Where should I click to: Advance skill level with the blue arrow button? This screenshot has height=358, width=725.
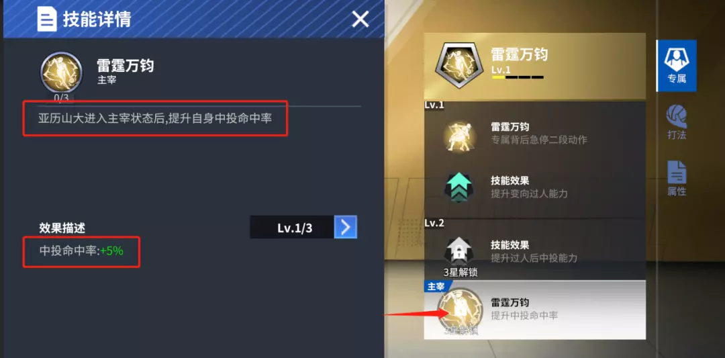pyautogui.click(x=346, y=227)
